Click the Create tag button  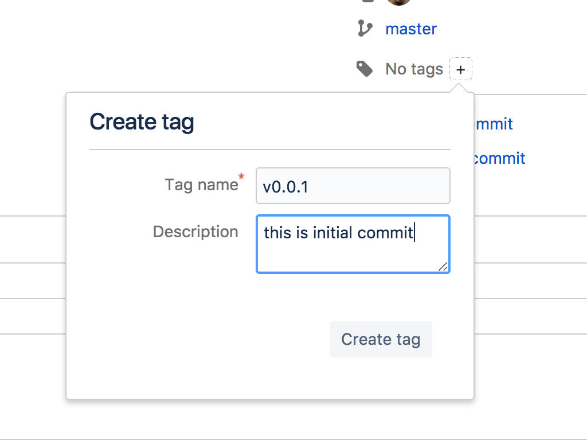(x=381, y=339)
